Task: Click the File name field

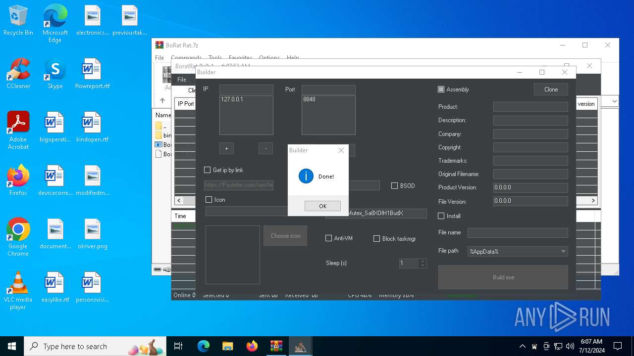Action: pos(518,233)
